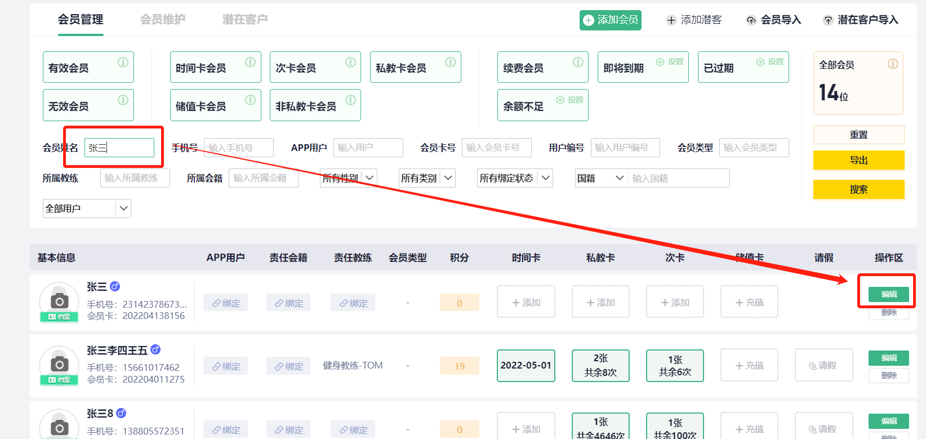This screenshot has width=926, height=439.
Task: Click info icon on 全部会员 panel
Action: (x=893, y=64)
